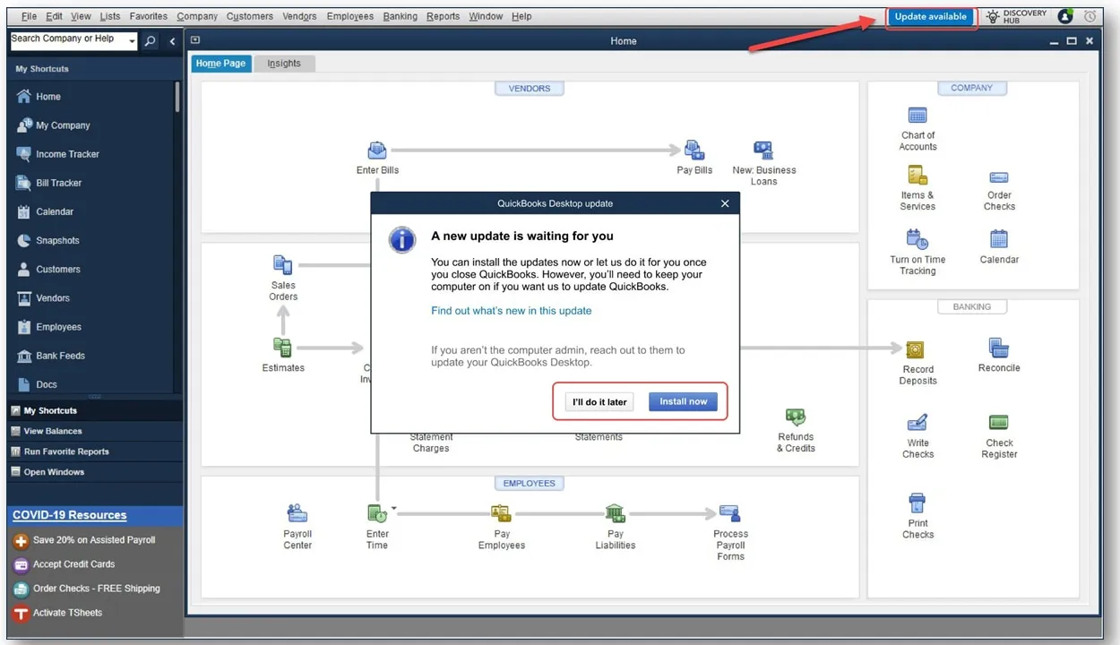Click the Install now button
Viewport: 1120px width, 645px height.
683,401
